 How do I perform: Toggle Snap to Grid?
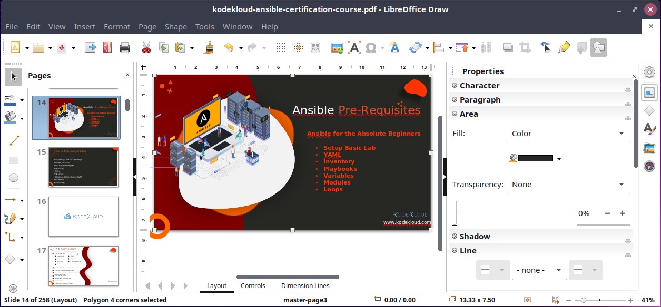pos(298,47)
